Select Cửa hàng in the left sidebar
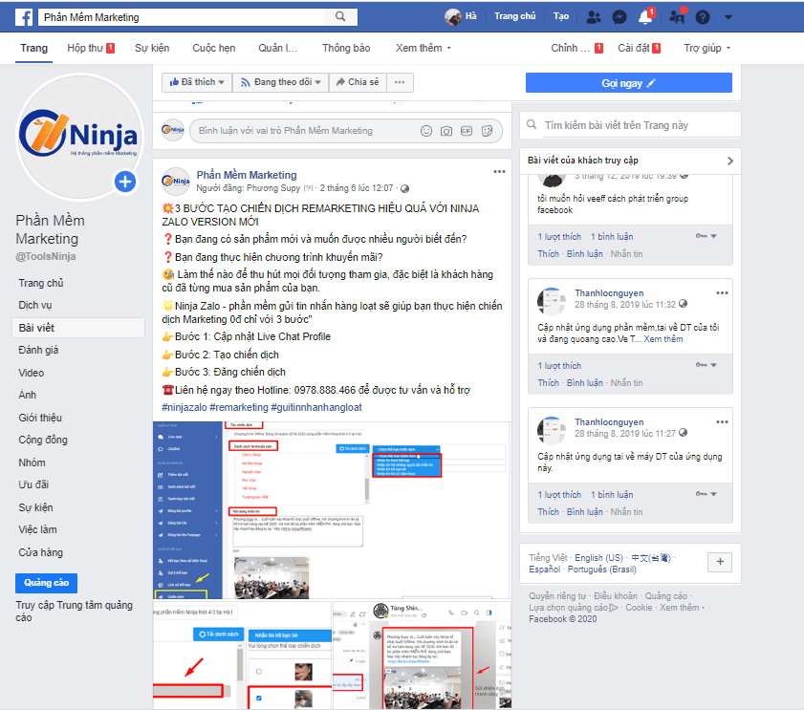804x710 pixels. coord(40,552)
